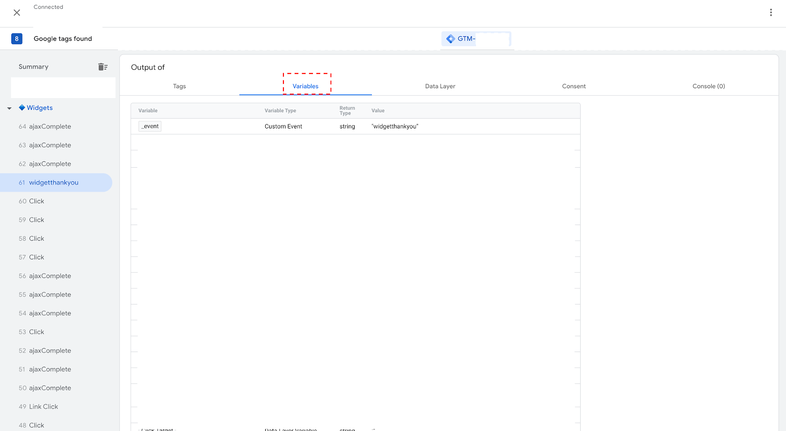Click the clear events list icon

tap(103, 67)
